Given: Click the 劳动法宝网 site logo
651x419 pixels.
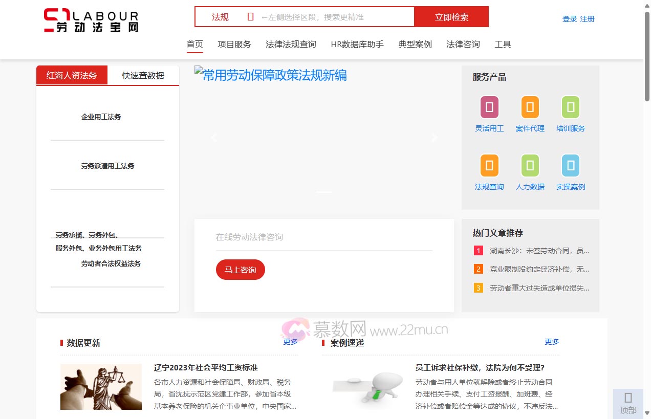Looking at the screenshot, I should point(90,20).
